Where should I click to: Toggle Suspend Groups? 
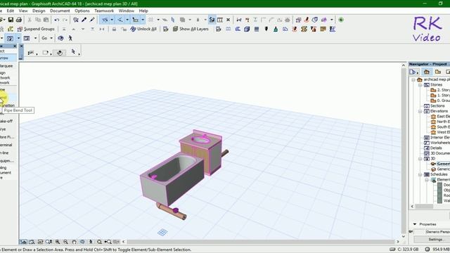[x=36, y=29]
